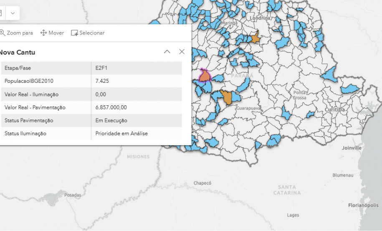Close the Nova Cantu popup
Viewport: 382px width, 231px height.
[182, 52]
